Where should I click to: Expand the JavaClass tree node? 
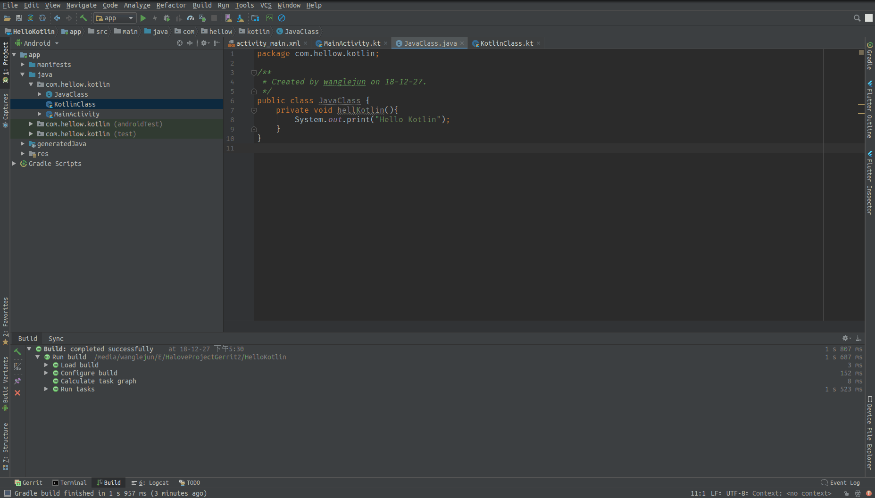[40, 94]
